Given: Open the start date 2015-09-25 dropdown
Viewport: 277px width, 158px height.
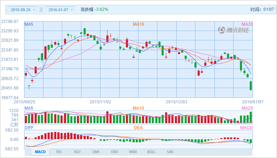Looking at the screenshot, I should coord(22,10).
